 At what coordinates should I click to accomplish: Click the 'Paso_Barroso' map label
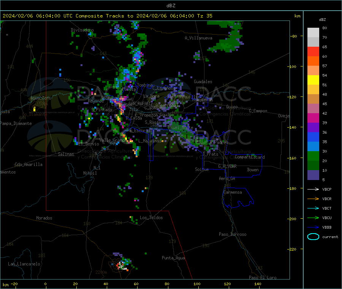(x=233, y=234)
